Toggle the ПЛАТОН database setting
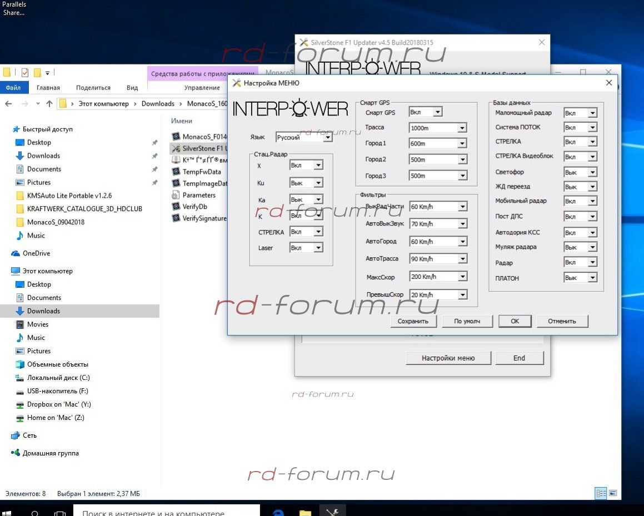644x516 pixels. coord(592,278)
